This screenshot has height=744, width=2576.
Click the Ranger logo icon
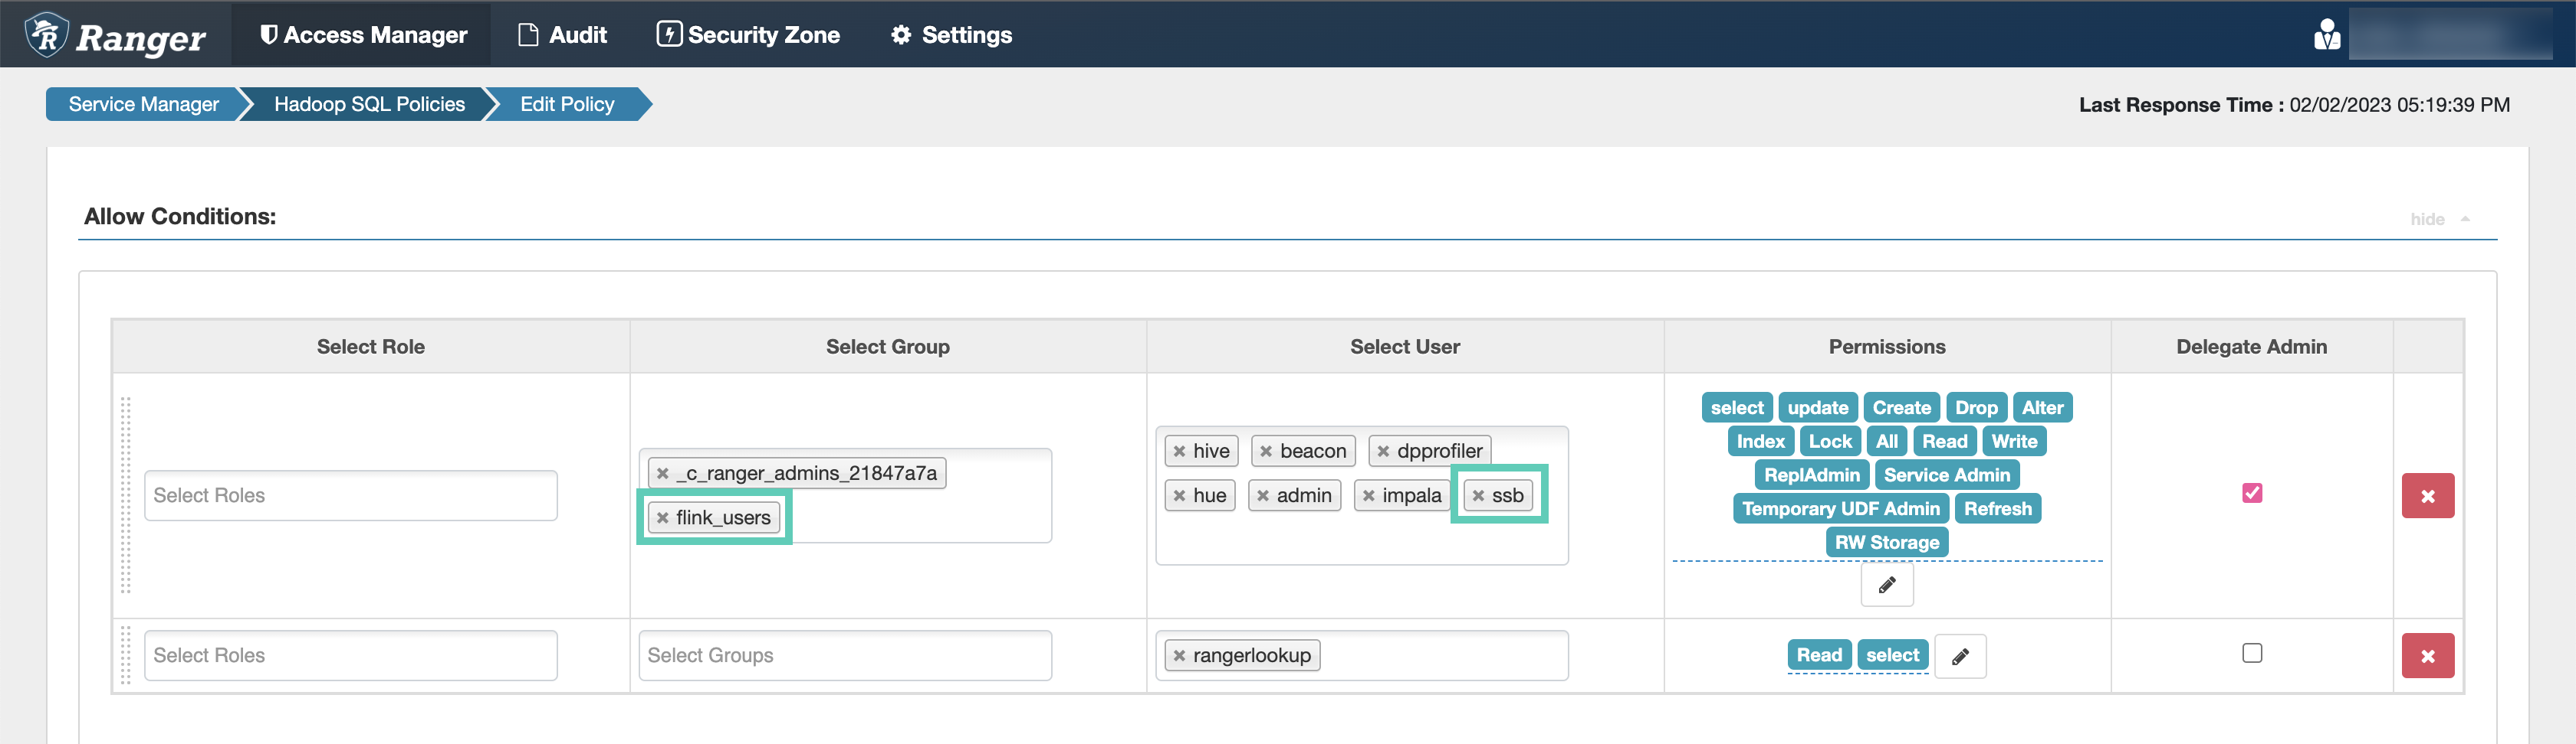[47, 35]
